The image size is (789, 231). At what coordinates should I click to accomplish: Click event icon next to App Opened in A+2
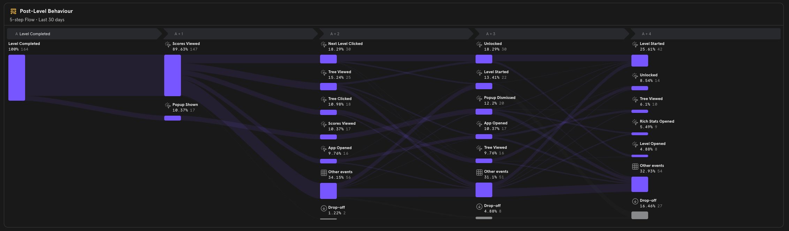[324, 149]
